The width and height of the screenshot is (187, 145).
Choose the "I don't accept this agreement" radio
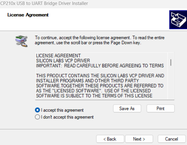[x=37, y=117]
